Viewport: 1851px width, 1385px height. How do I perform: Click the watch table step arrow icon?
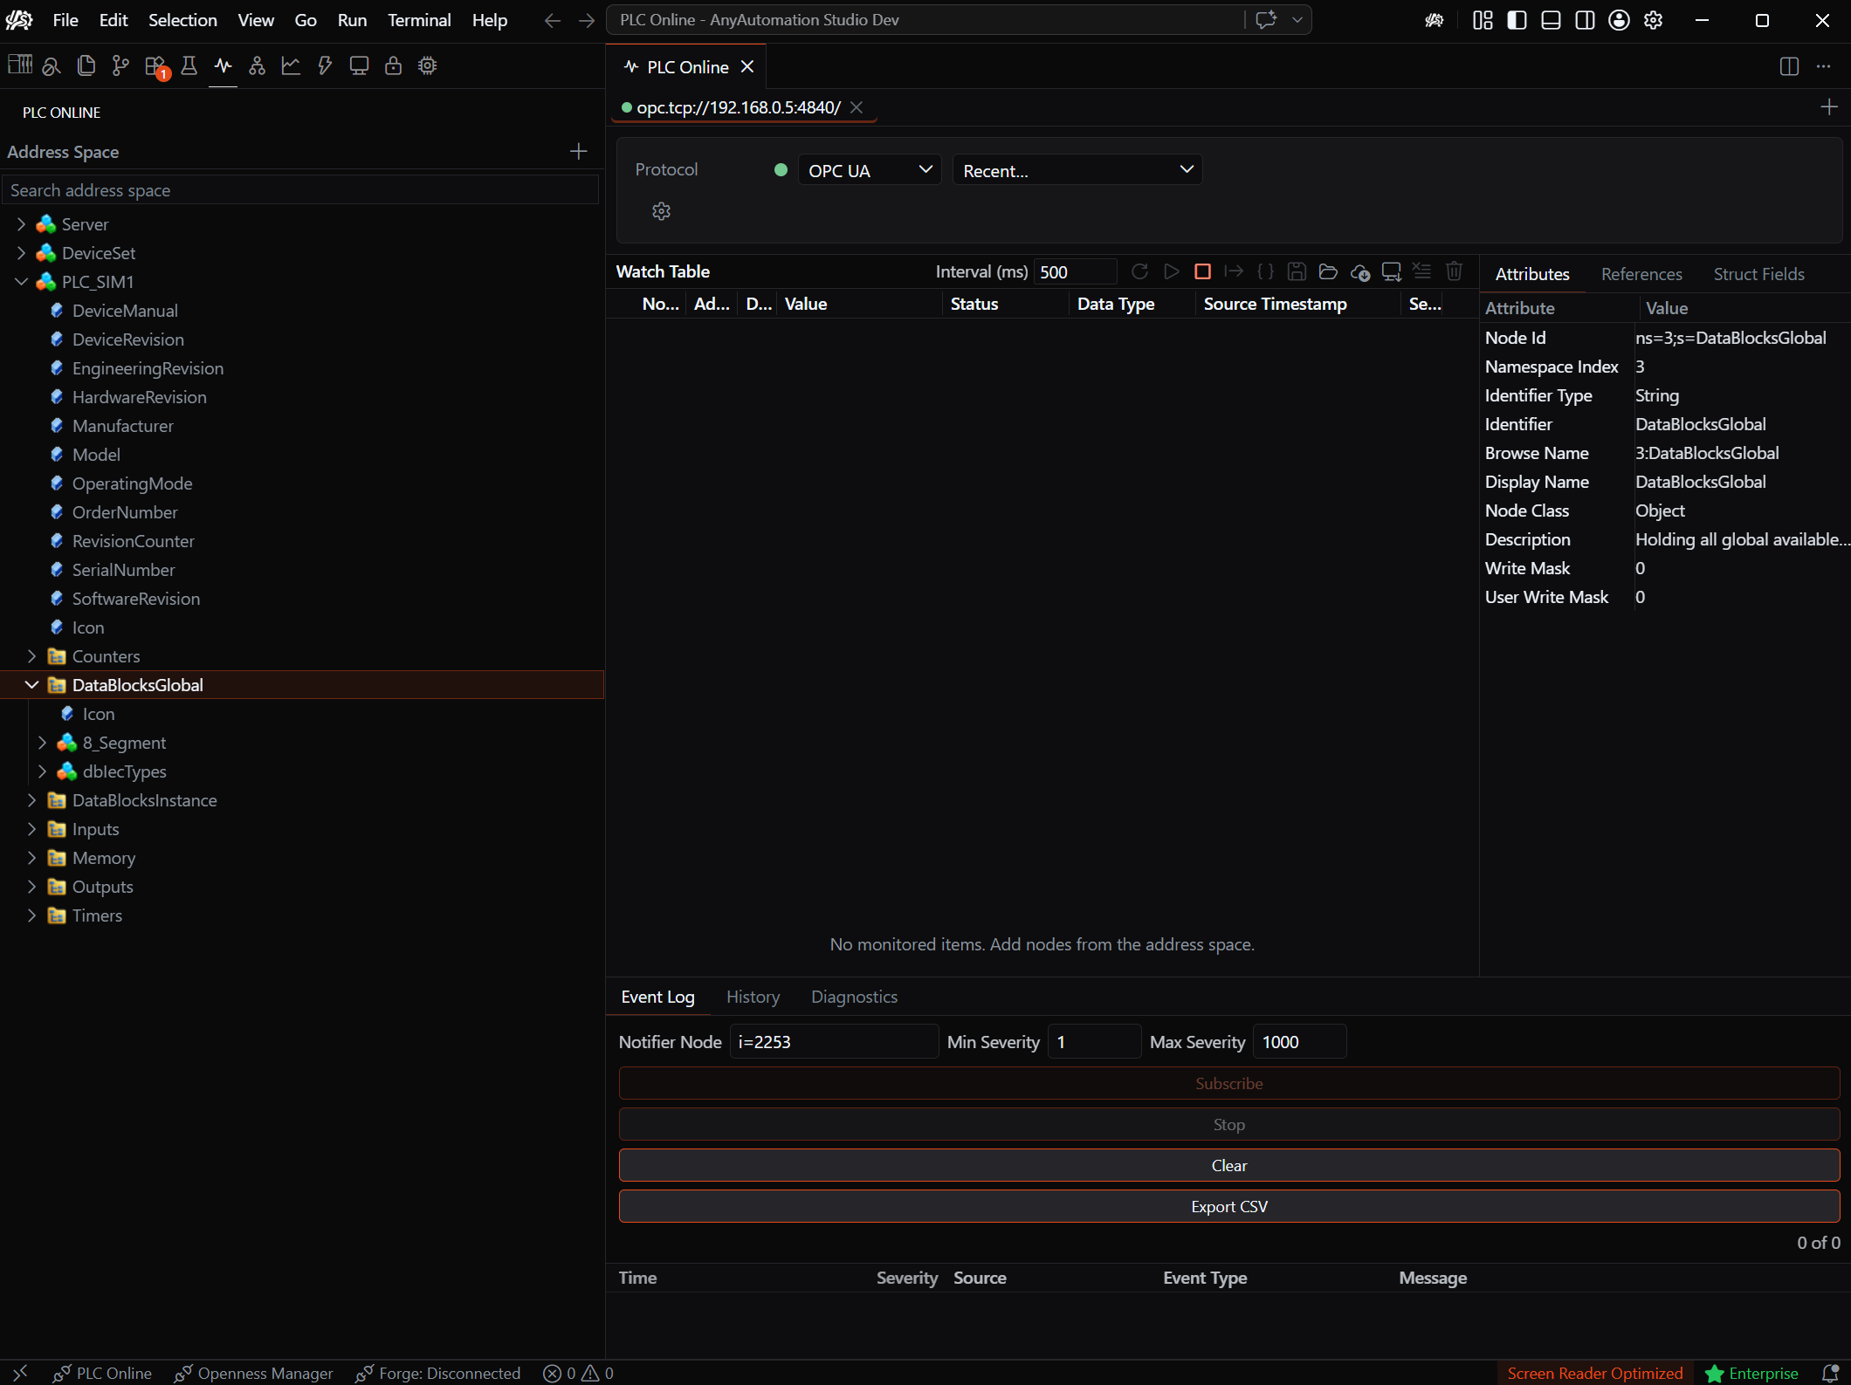[x=1234, y=271]
